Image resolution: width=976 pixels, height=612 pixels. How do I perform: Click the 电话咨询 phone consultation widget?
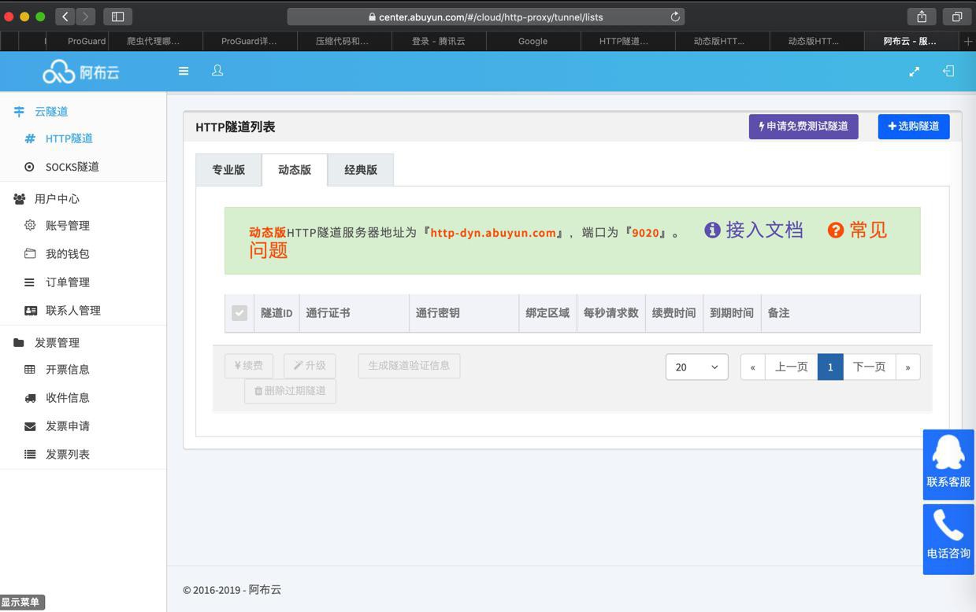point(948,539)
